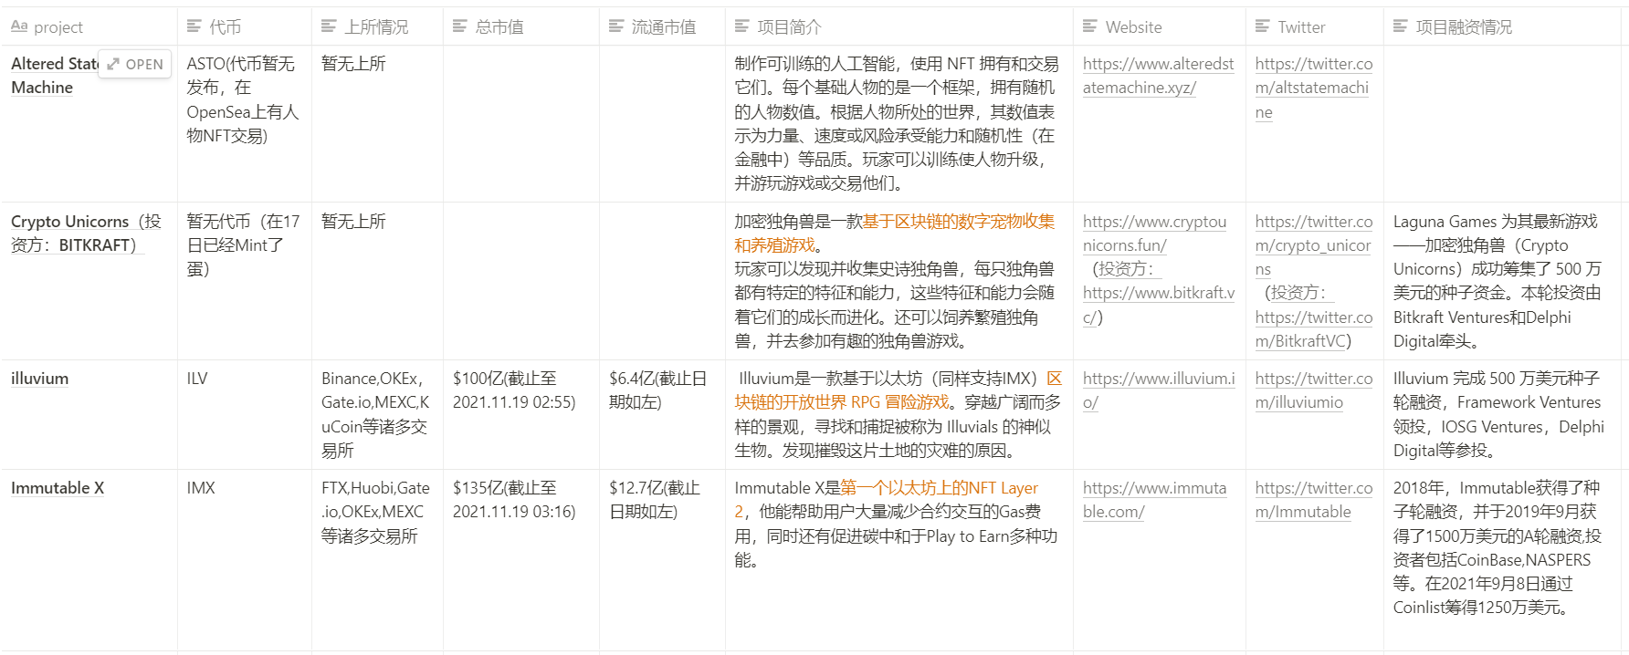The height and width of the screenshot is (655, 1629).
Task: Select the FTX,Huobi exchanges cell for Immutable X
Action: click(x=377, y=560)
